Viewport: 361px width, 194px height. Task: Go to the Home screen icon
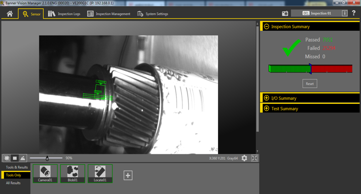click(10, 14)
